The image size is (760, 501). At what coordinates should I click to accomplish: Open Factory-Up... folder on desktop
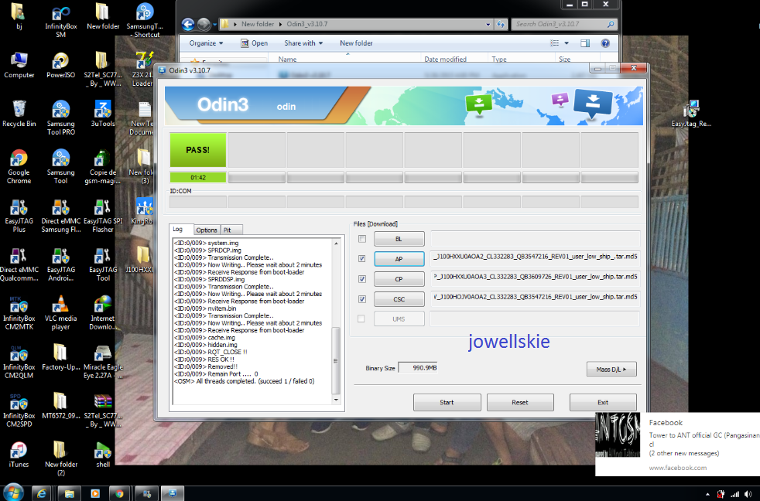[60, 357]
